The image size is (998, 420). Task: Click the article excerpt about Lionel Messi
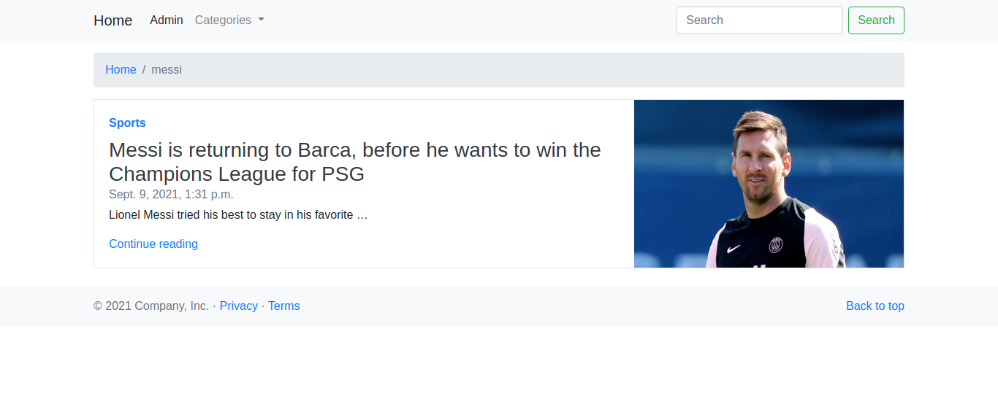tap(238, 215)
